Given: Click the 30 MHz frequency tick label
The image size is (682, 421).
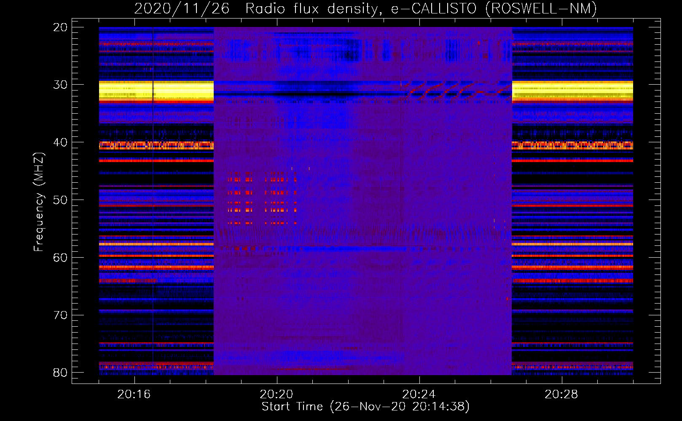Looking at the screenshot, I should tap(60, 85).
